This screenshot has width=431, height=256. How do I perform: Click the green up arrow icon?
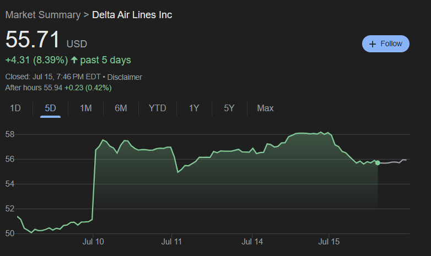(x=74, y=59)
